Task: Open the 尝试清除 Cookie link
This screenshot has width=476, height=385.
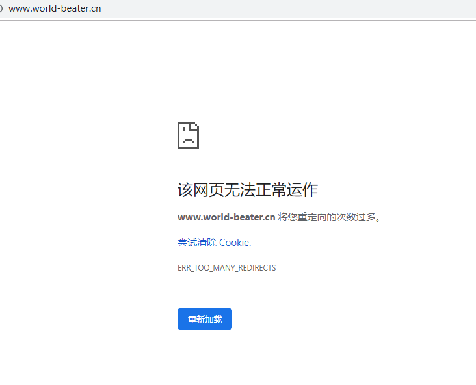Action: click(215, 243)
